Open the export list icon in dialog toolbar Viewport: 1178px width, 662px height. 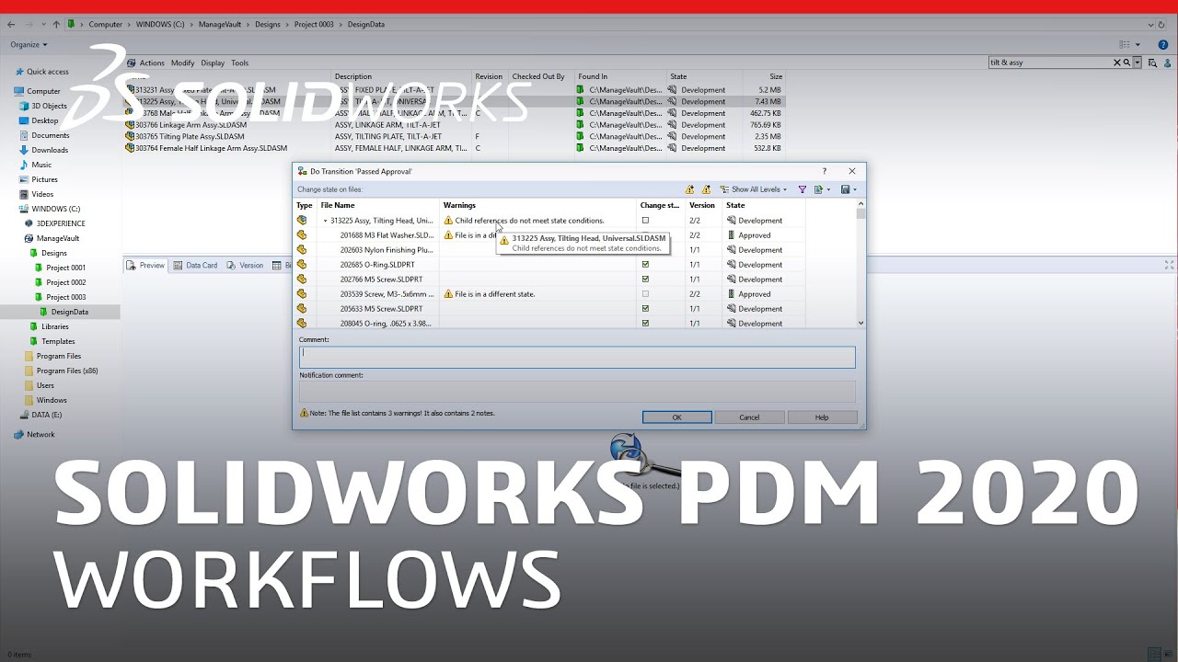[x=818, y=189]
